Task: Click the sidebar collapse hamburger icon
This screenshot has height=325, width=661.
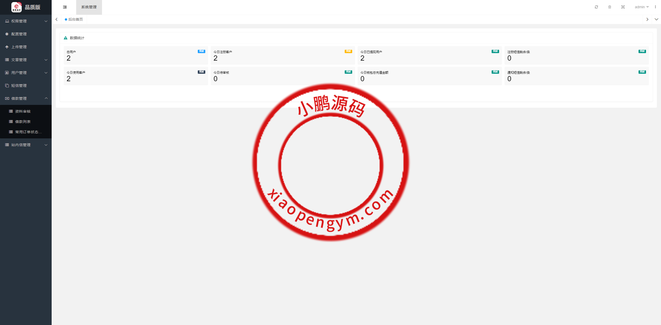Action: tap(65, 7)
